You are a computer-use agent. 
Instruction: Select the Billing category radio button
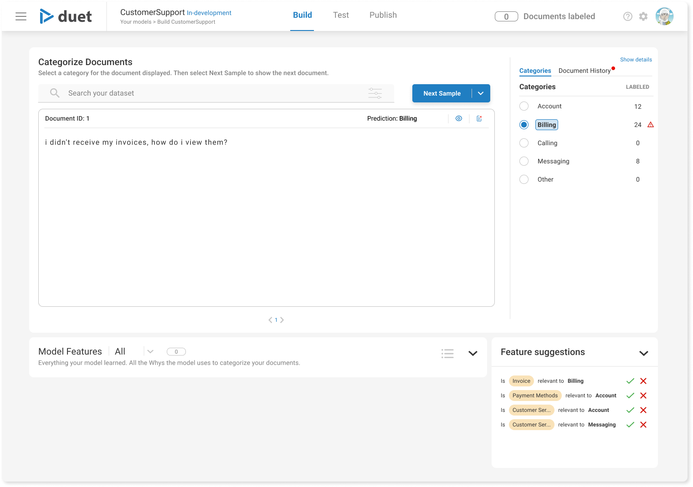[x=524, y=125]
